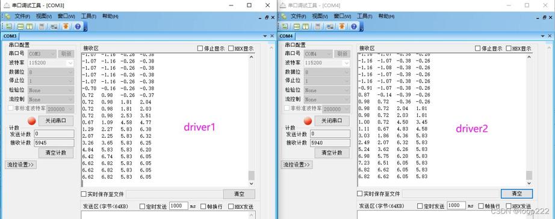Click the orange up-arrow icon in COM4 toolbar
This screenshot has height=219, width=555.
(341, 26)
